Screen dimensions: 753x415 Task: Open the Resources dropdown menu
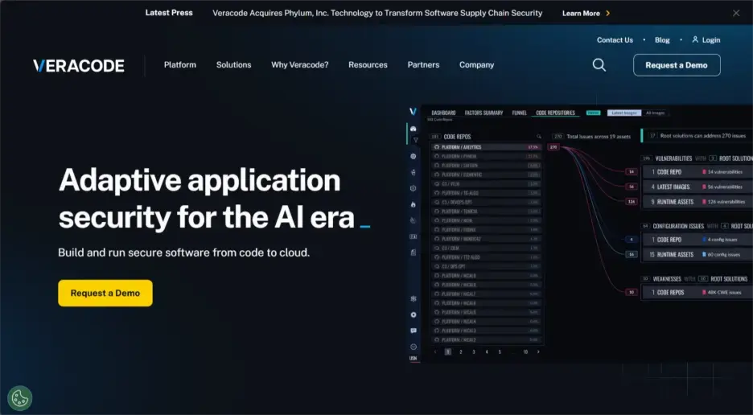click(x=368, y=65)
